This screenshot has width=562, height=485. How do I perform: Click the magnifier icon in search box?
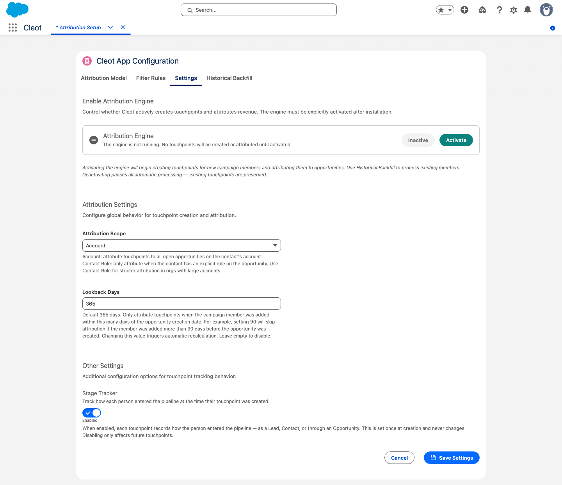pyautogui.click(x=190, y=10)
